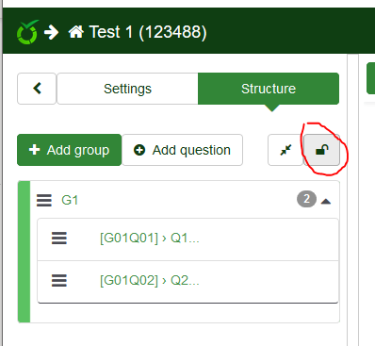Click the drag handle for G01Q01
Viewport: 375px width, 346px height.
pyautogui.click(x=59, y=239)
